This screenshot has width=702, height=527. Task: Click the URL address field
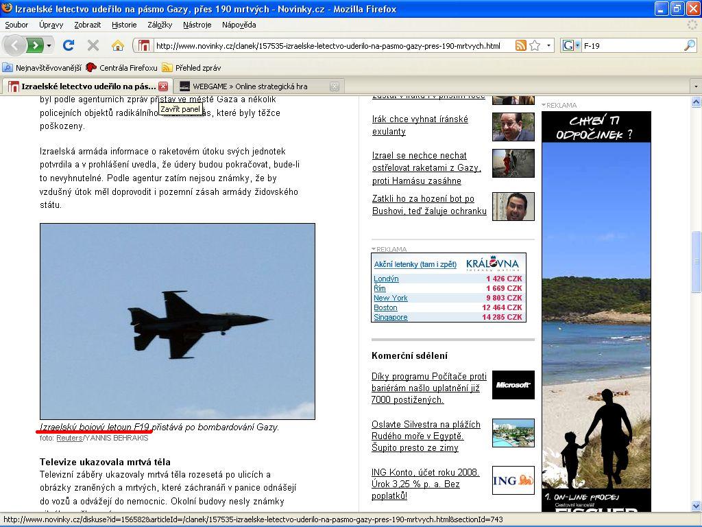[334, 45]
